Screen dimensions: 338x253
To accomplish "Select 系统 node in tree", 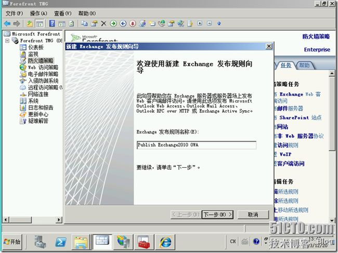I will pos(33,101).
